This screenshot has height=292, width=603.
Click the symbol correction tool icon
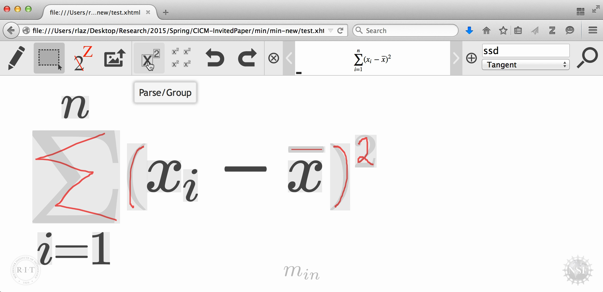(83, 58)
